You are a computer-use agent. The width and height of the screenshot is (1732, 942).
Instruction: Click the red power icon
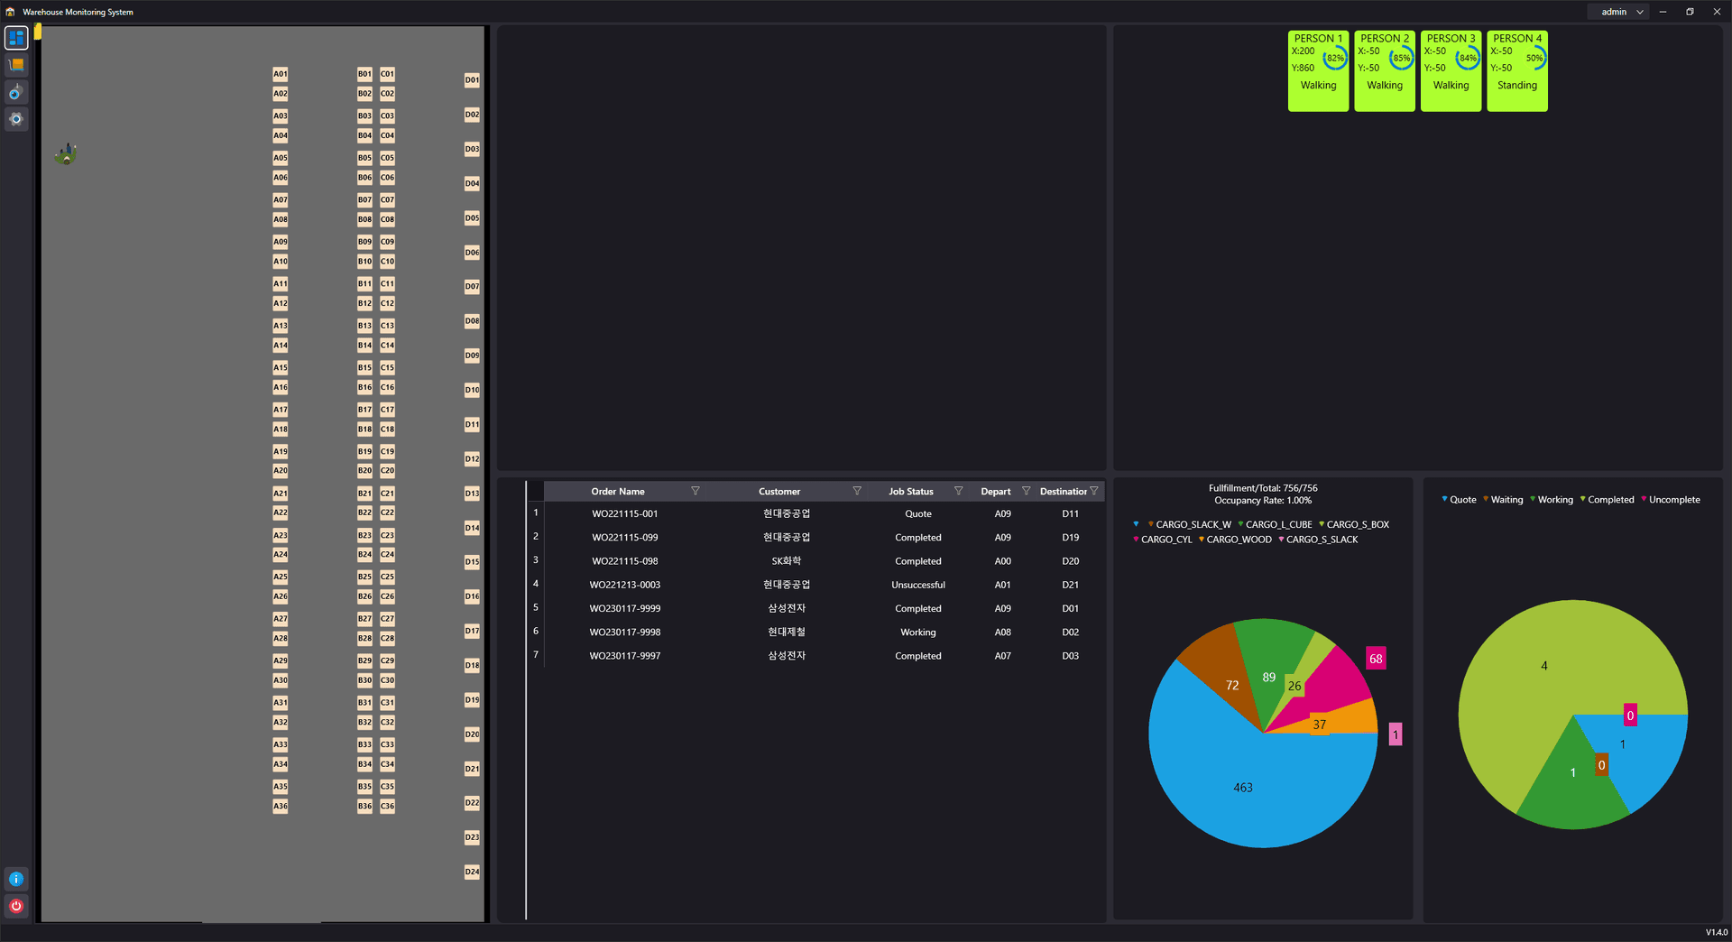[16, 906]
